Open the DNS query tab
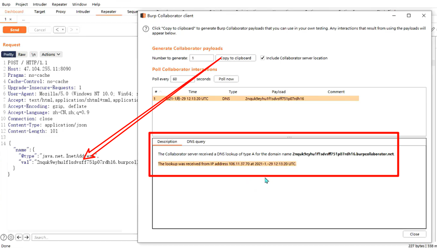 point(196,142)
